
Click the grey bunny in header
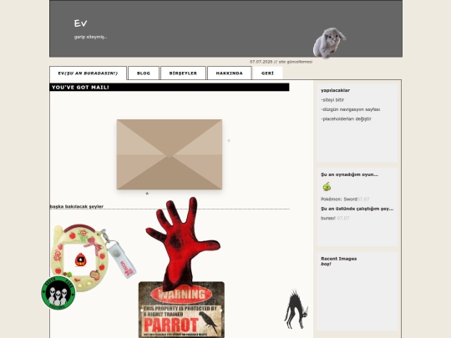pos(329,43)
